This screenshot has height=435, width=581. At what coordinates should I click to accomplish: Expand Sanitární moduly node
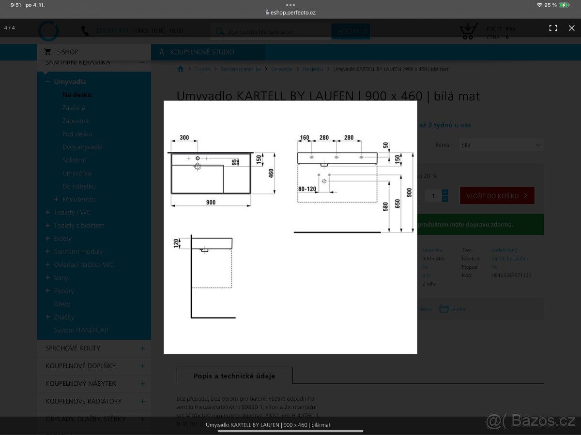click(47, 251)
